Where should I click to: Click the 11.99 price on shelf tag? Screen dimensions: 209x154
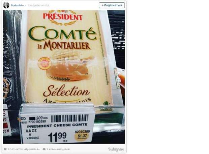pos(58,137)
